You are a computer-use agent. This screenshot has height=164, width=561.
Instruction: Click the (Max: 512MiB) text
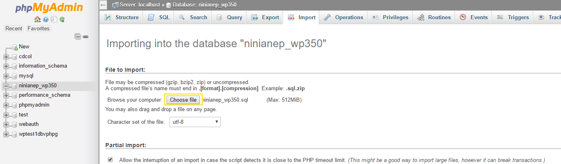click(x=284, y=100)
